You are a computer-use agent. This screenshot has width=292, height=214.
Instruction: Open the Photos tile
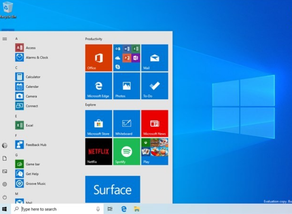pyautogui.click(x=127, y=86)
